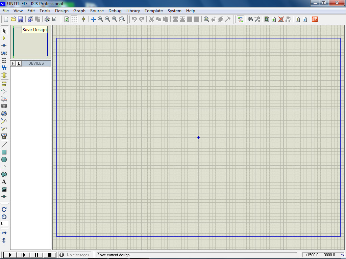Transfer netlist to ARES

pyautogui.click(x=315, y=19)
